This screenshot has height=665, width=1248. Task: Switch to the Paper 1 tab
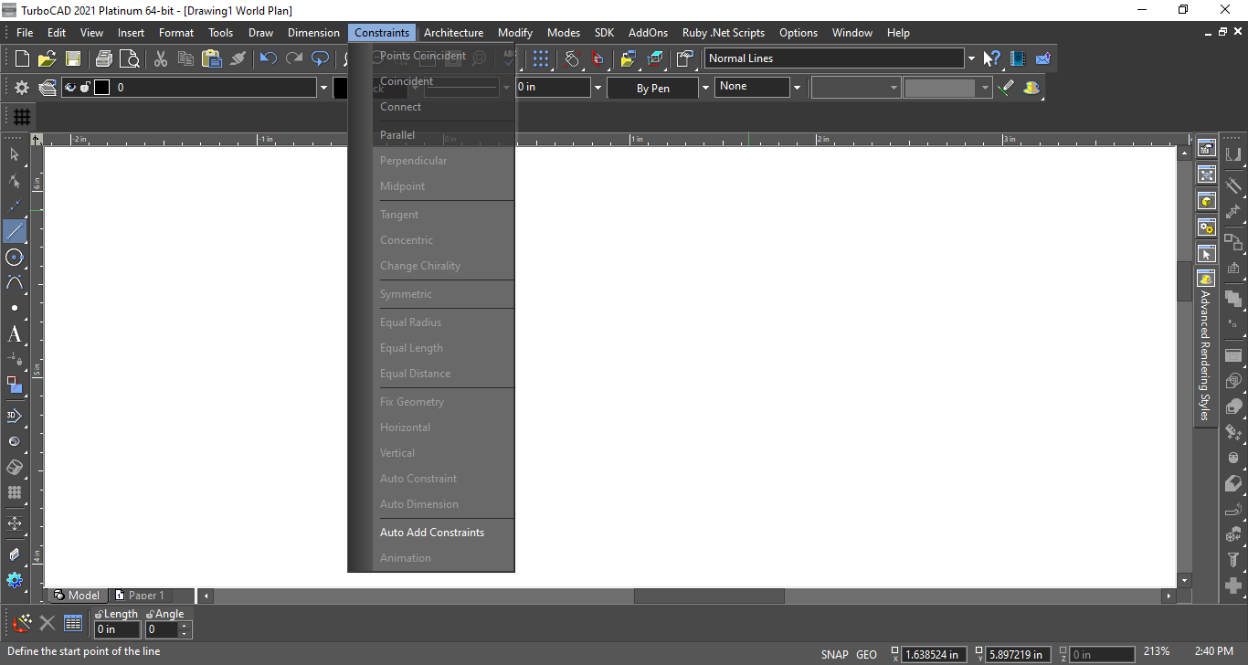point(139,596)
